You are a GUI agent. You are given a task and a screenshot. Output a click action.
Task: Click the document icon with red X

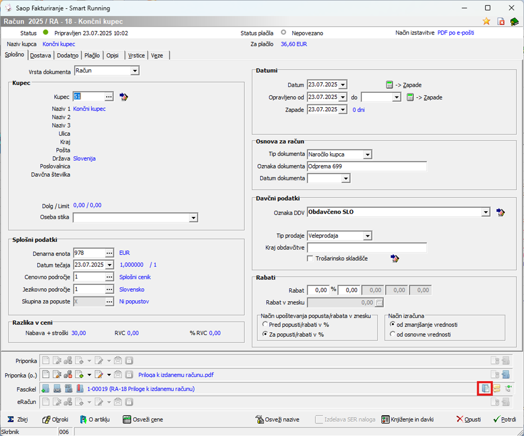pyautogui.click(x=500, y=21)
